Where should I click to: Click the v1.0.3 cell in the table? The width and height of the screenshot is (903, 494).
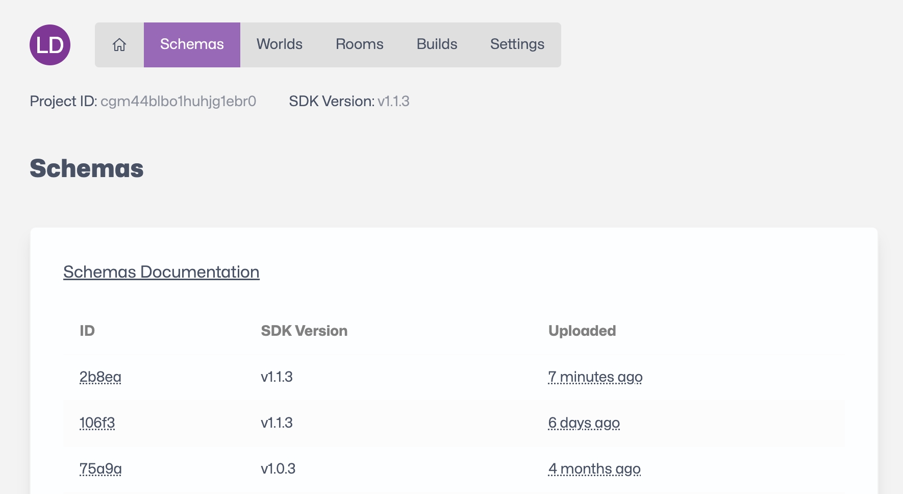pyautogui.click(x=278, y=469)
